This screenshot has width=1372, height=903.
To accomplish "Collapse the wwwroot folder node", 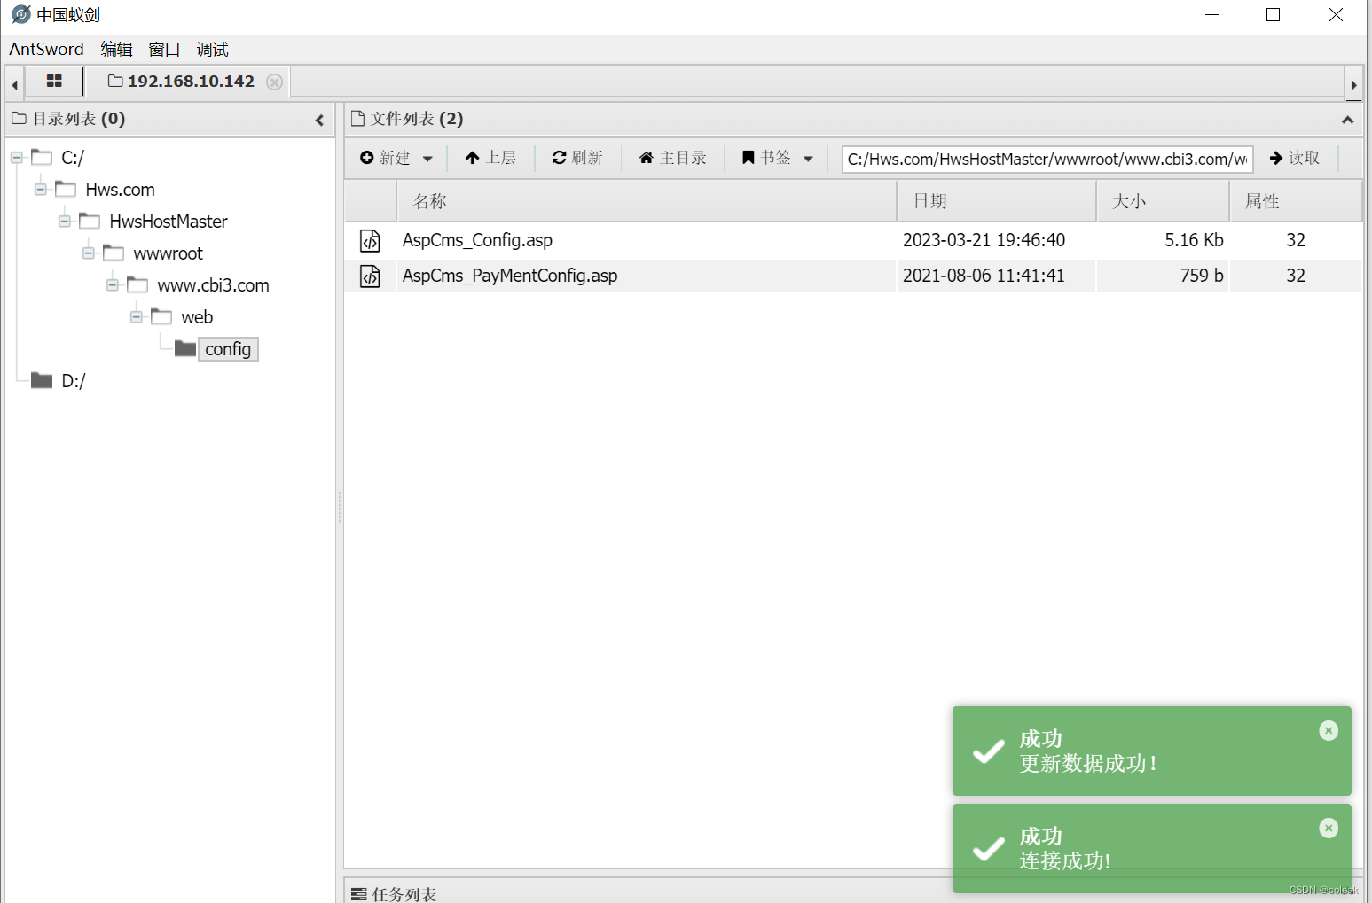I will [x=88, y=253].
